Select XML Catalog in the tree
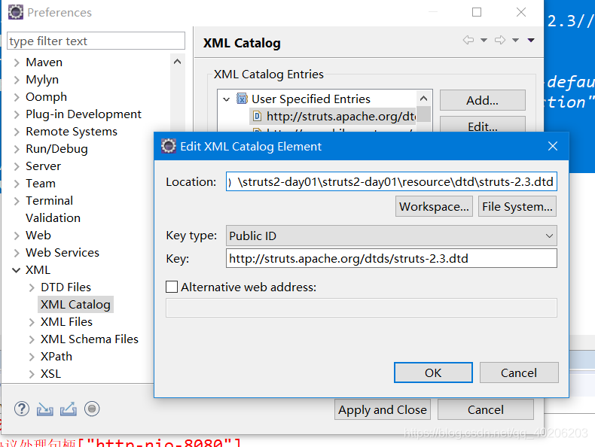The width and height of the screenshot is (595, 447). click(x=75, y=305)
